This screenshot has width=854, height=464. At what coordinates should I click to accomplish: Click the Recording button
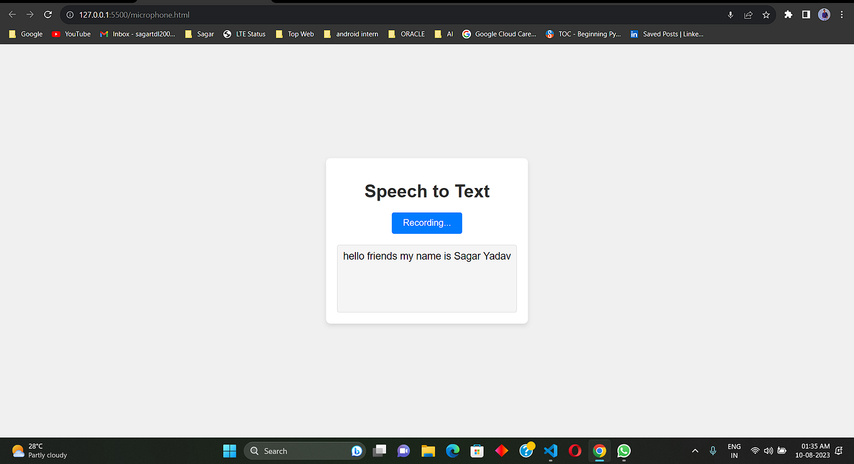(427, 223)
